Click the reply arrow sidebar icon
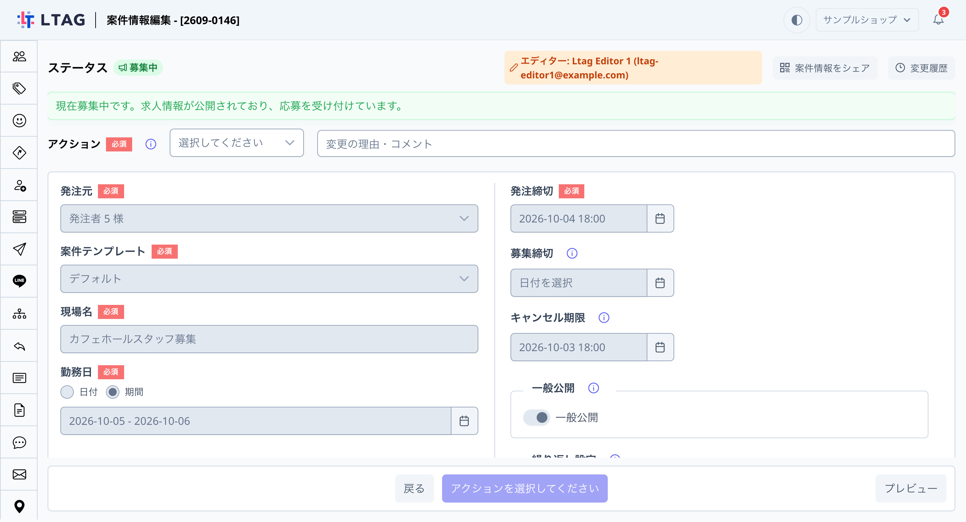This screenshot has width=966, height=522. pos(19,346)
